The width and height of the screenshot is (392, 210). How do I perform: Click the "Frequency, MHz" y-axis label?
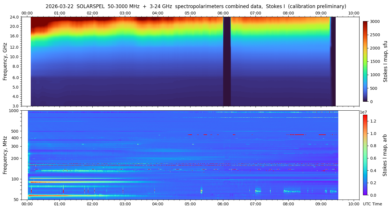pyautogui.click(x=5, y=155)
